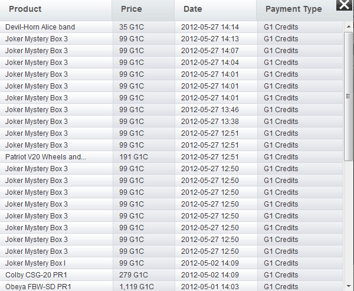Click G1 Credits in the Patriot V20 row
This screenshot has width=354, height=291.
pos(281,157)
